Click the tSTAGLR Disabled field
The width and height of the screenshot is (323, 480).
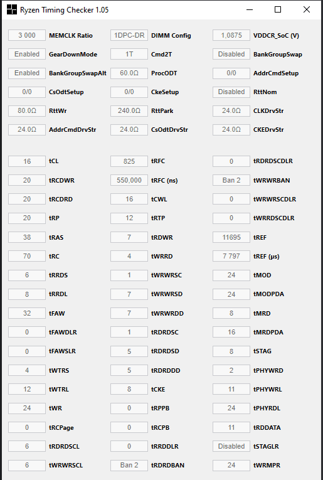point(231,446)
